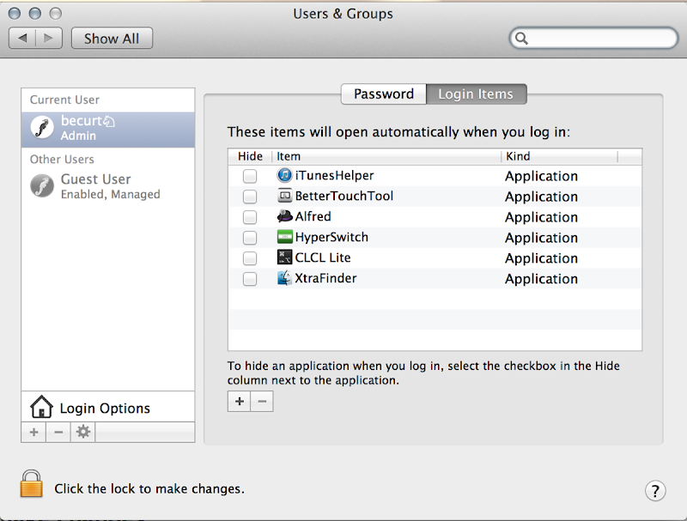Open the gear action menu under user list
The image size is (687, 521).
[82, 433]
